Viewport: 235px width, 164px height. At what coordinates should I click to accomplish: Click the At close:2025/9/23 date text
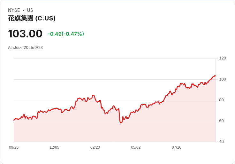point(26,48)
